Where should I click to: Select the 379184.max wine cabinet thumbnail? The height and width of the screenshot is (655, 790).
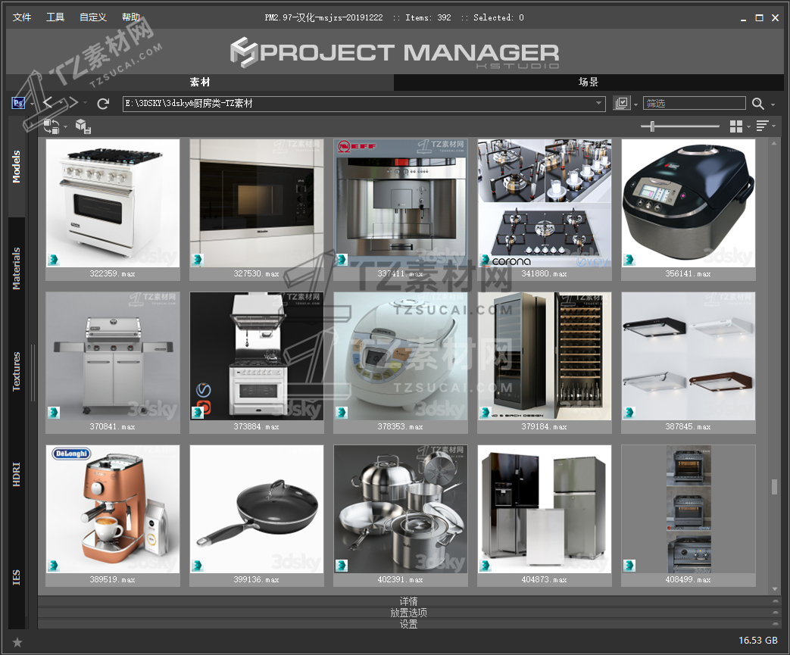tap(545, 356)
